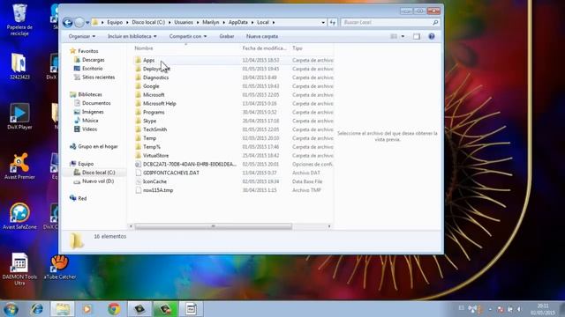Select AppData in the address breadcrumb
The height and width of the screenshot is (317, 565).
coord(238,22)
